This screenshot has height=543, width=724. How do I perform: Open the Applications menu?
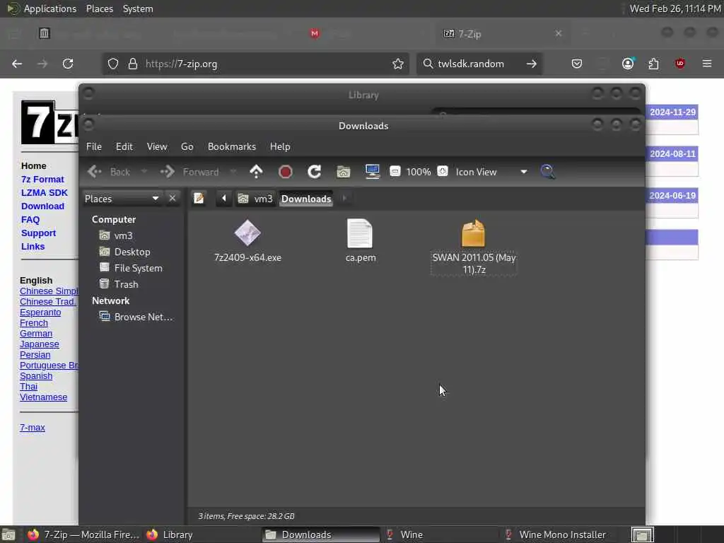pos(50,8)
